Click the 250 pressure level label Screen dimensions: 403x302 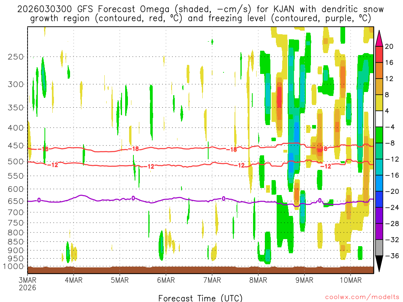point(16,57)
